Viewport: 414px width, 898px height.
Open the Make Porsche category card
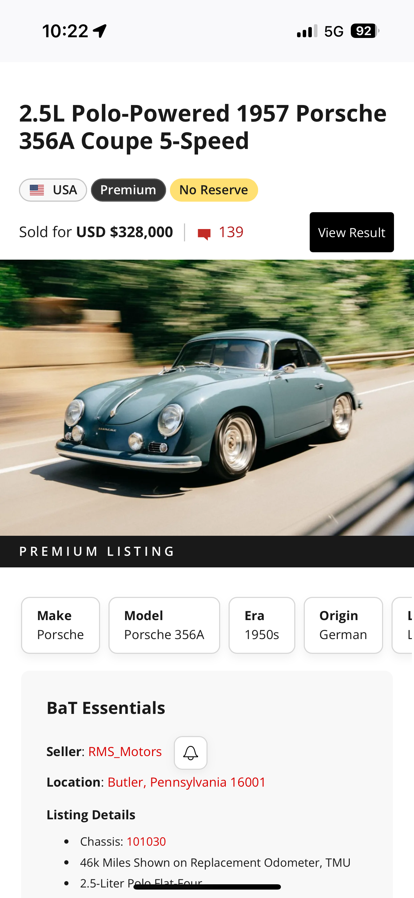(60, 625)
